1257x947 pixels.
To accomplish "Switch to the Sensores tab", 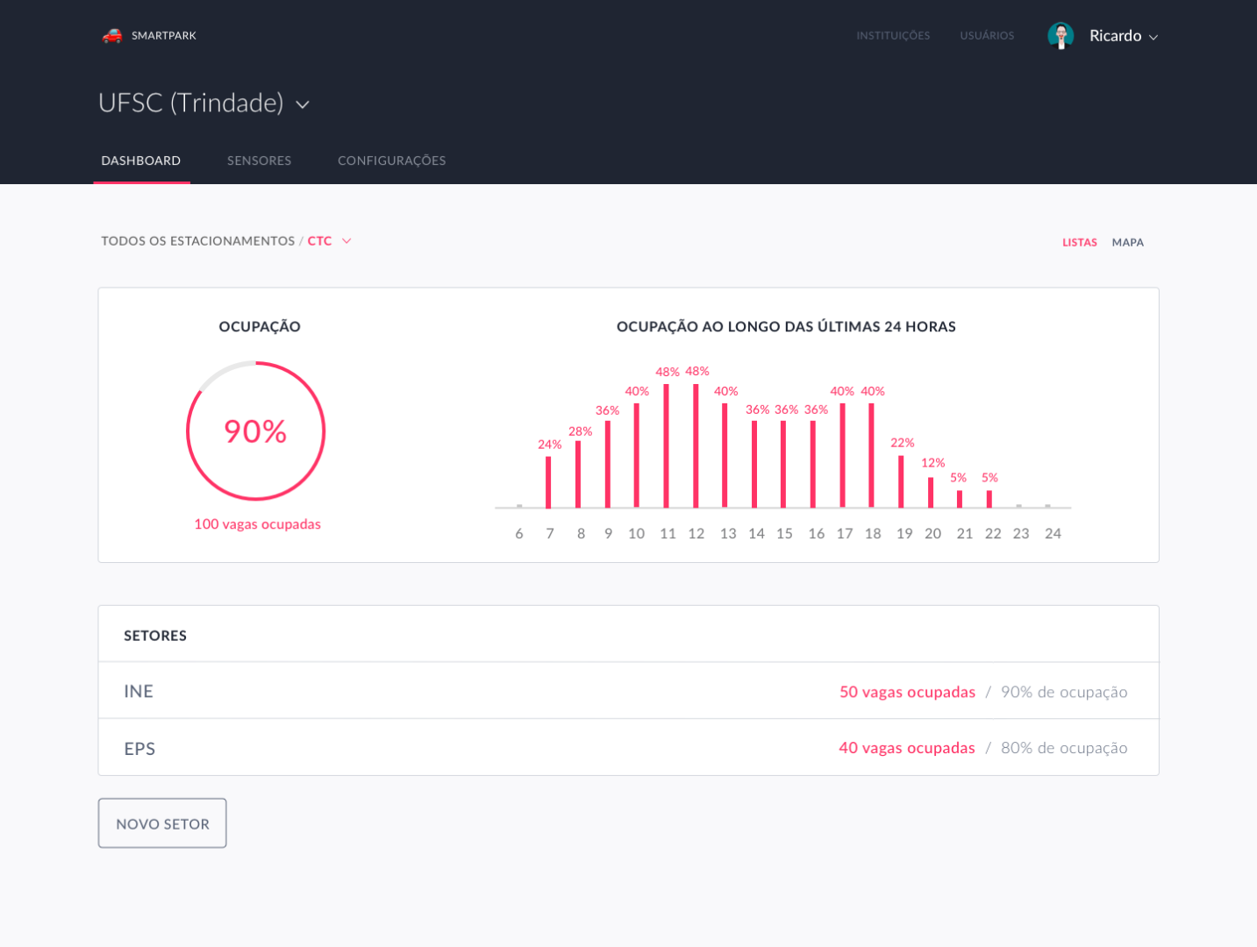I will coord(259,160).
